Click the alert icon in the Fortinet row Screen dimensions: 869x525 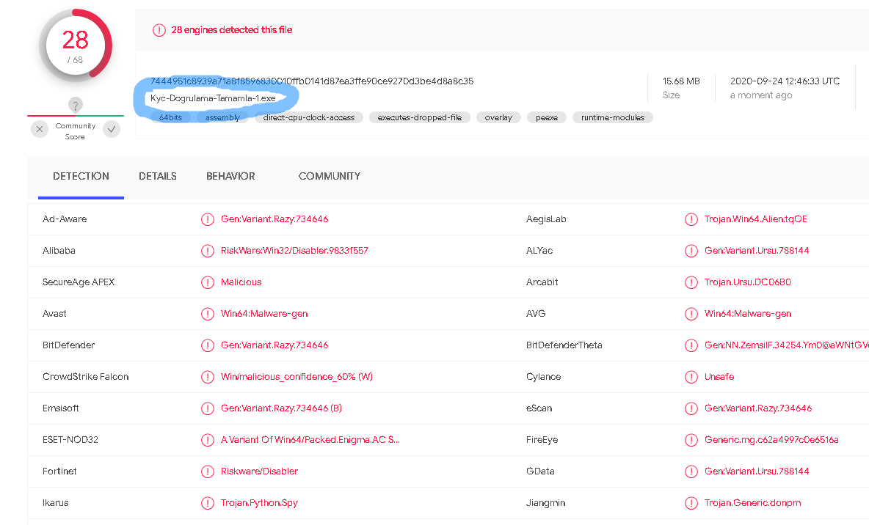[207, 471]
